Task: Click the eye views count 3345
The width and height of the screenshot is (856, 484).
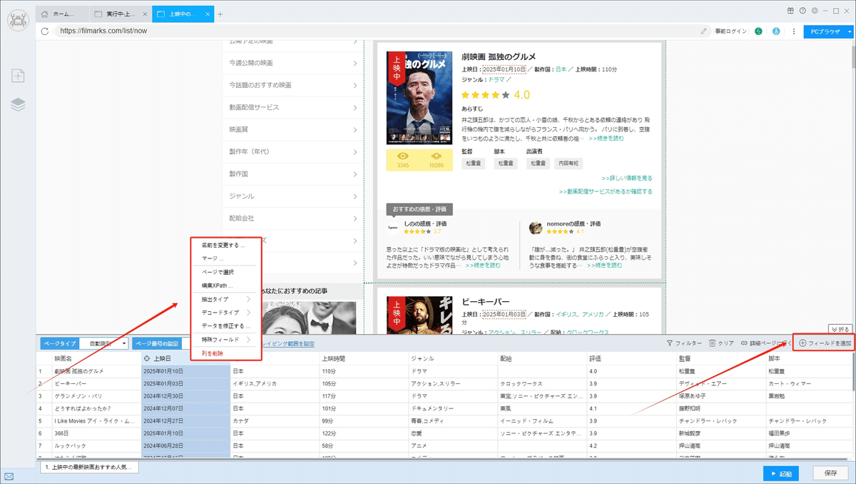Action: click(x=403, y=160)
